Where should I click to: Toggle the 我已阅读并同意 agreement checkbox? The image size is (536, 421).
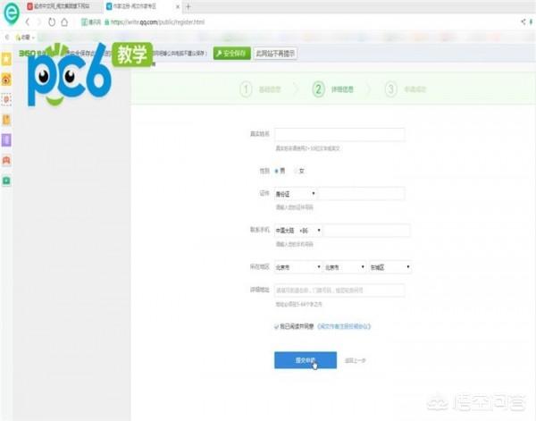click(278, 327)
